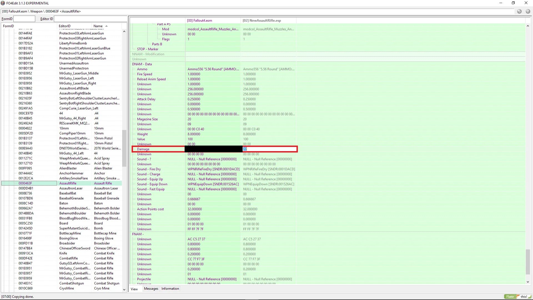Click the FO4Edit application icon in title bar
Screen dimensions: 533x300
click(3, 3)
